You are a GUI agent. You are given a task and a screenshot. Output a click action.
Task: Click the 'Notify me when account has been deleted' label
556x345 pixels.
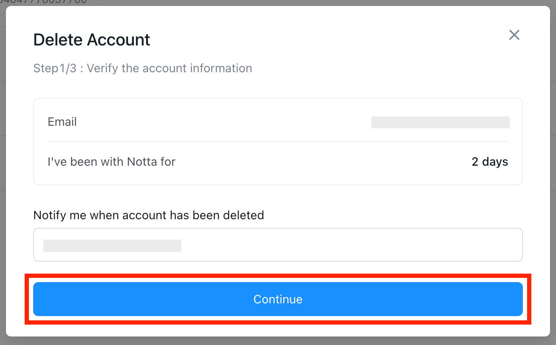pos(148,215)
